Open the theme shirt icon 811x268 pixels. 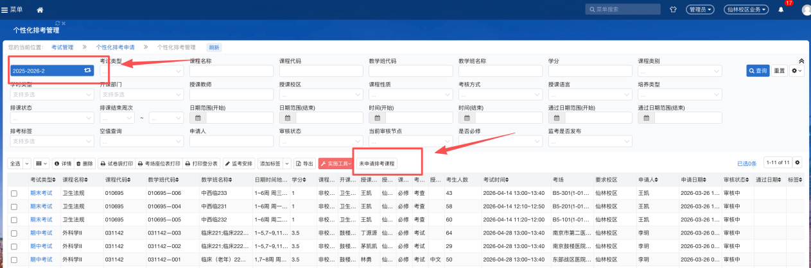coord(674,10)
